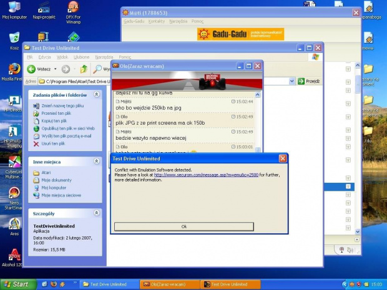Click Przejdź go button in address bar

pyautogui.click(x=309, y=81)
